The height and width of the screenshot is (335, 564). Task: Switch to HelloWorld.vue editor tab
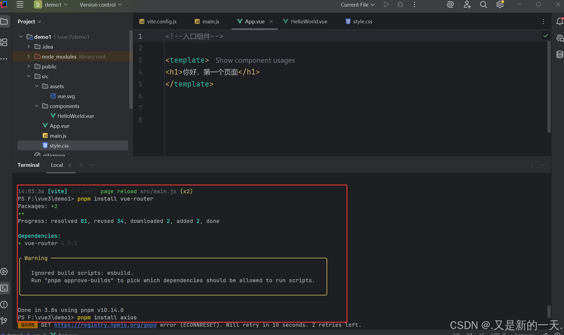click(305, 21)
